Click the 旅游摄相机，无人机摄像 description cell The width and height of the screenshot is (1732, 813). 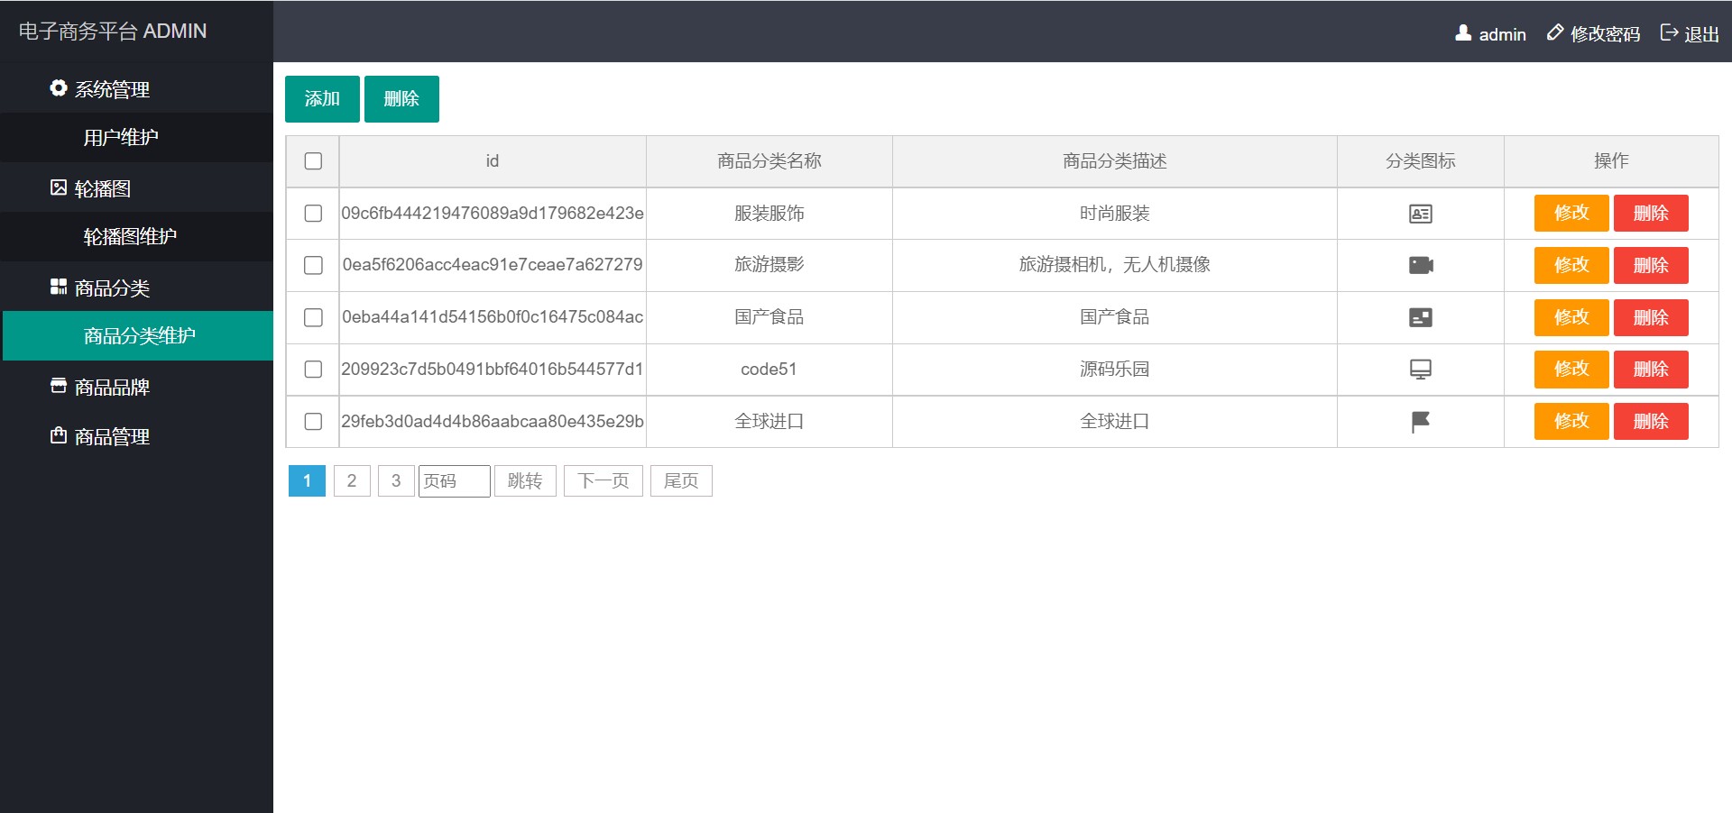(1115, 265)
